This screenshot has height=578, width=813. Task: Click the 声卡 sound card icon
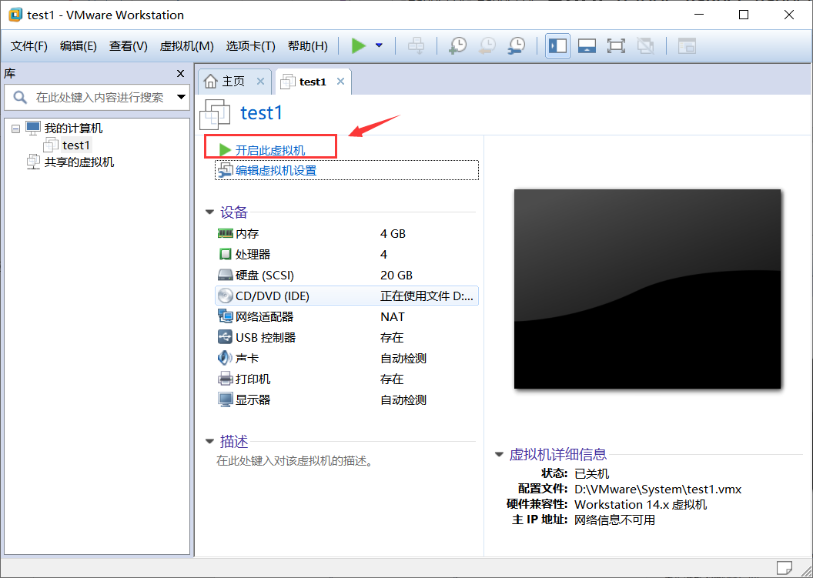(x=225, y=358)
